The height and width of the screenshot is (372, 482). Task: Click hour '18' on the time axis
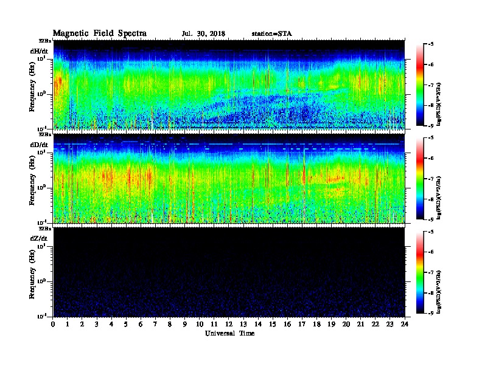[316, 324]
